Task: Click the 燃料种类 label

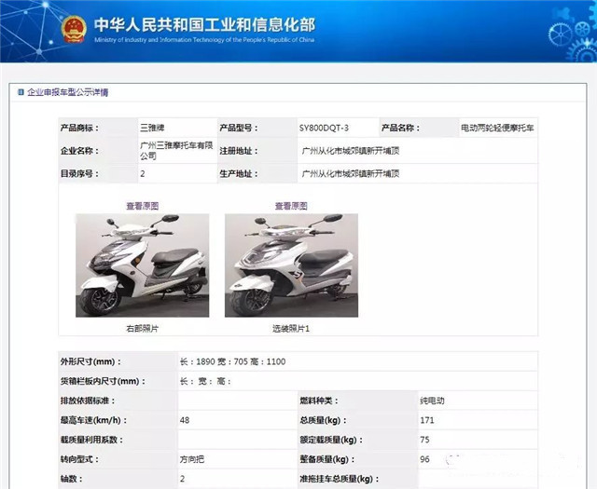Action: [319, 401]
